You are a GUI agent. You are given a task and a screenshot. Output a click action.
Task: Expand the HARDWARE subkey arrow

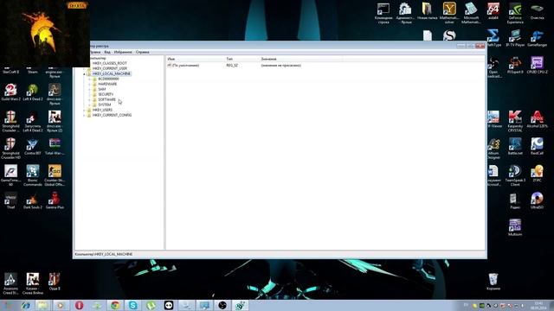(x=90, y=85)
